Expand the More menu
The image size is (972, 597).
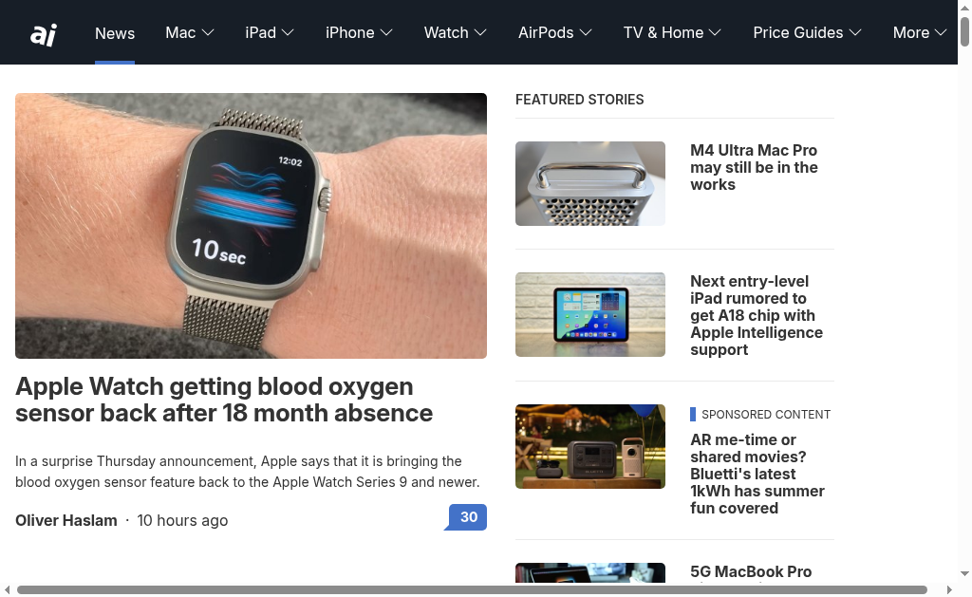[919, 32]
